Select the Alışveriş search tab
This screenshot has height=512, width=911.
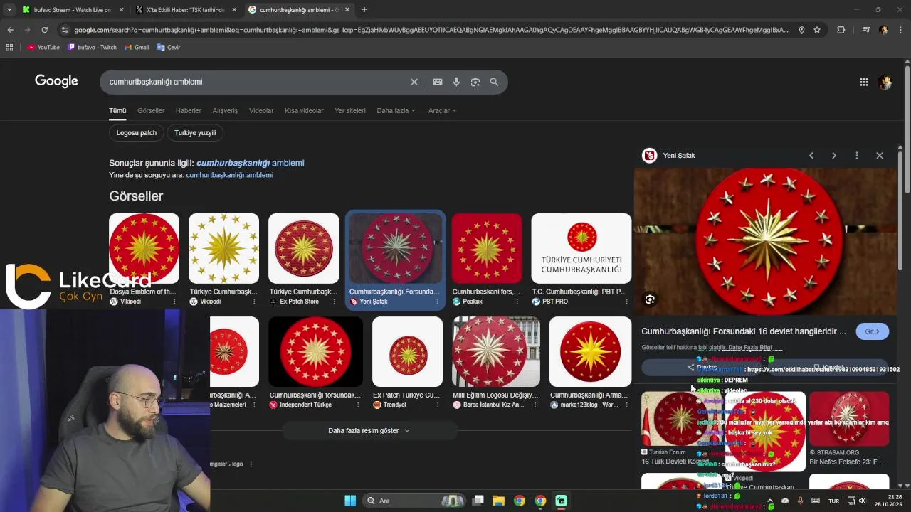pyautogui.click(x=225, y=110)
